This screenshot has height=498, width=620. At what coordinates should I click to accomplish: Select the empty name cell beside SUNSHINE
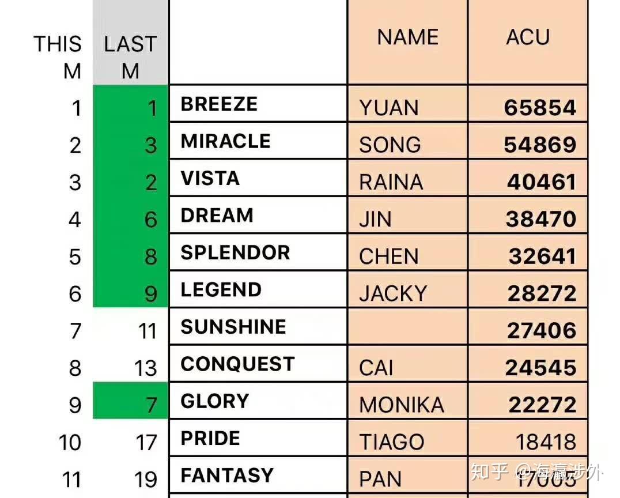point(407,327)
